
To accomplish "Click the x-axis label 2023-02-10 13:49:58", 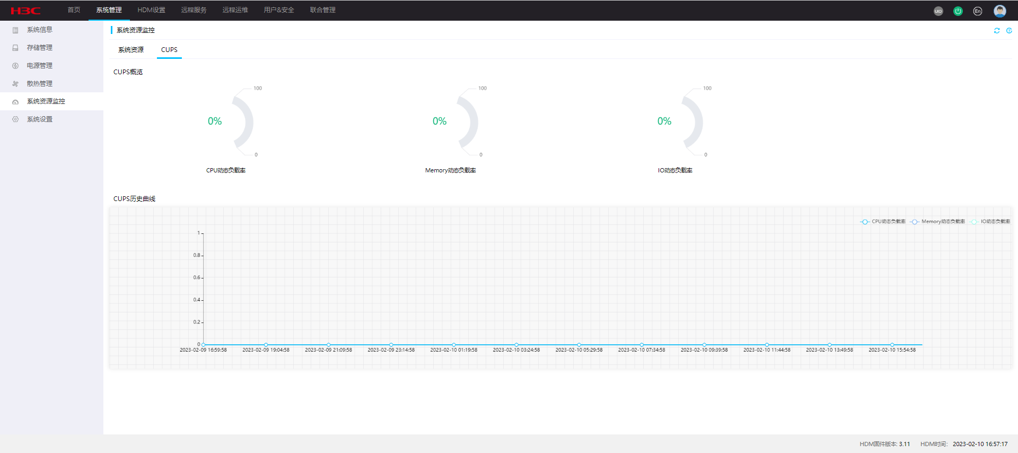I will coord(830,350).
